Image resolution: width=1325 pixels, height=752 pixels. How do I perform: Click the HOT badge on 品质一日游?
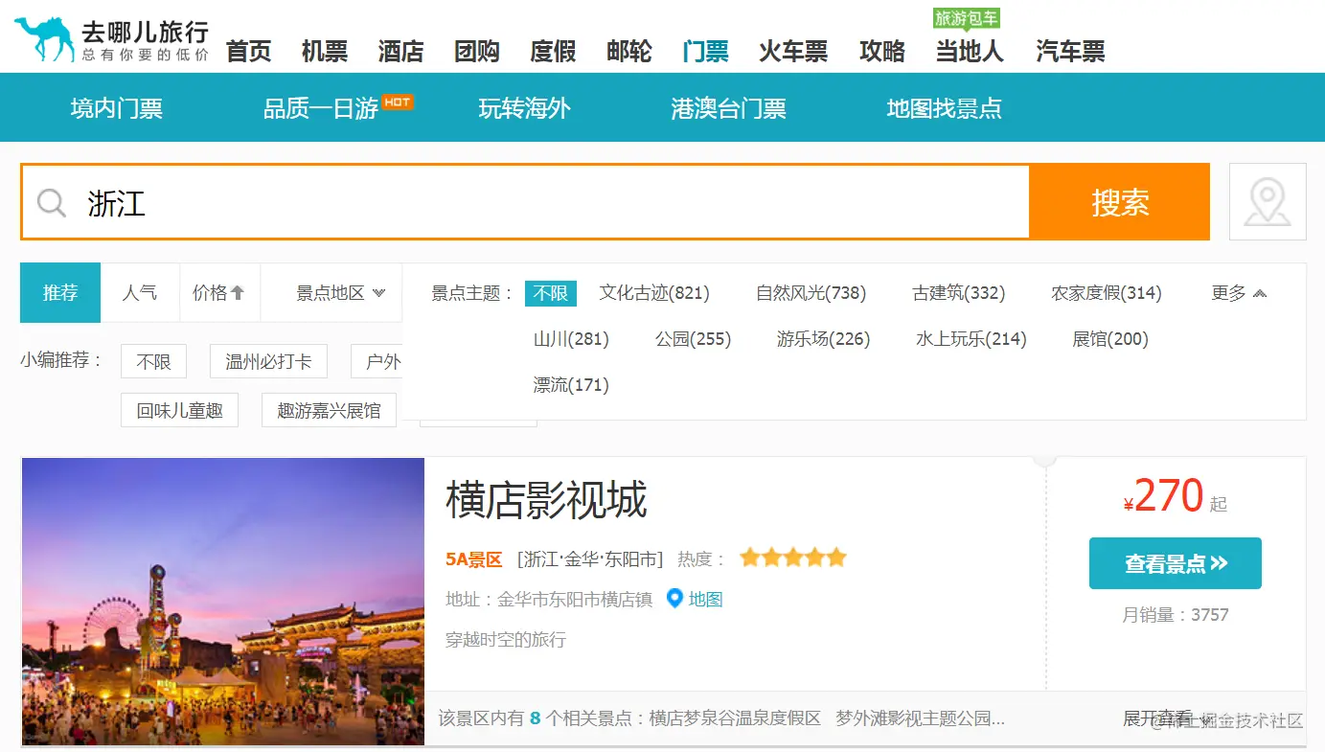pos(398,102)
